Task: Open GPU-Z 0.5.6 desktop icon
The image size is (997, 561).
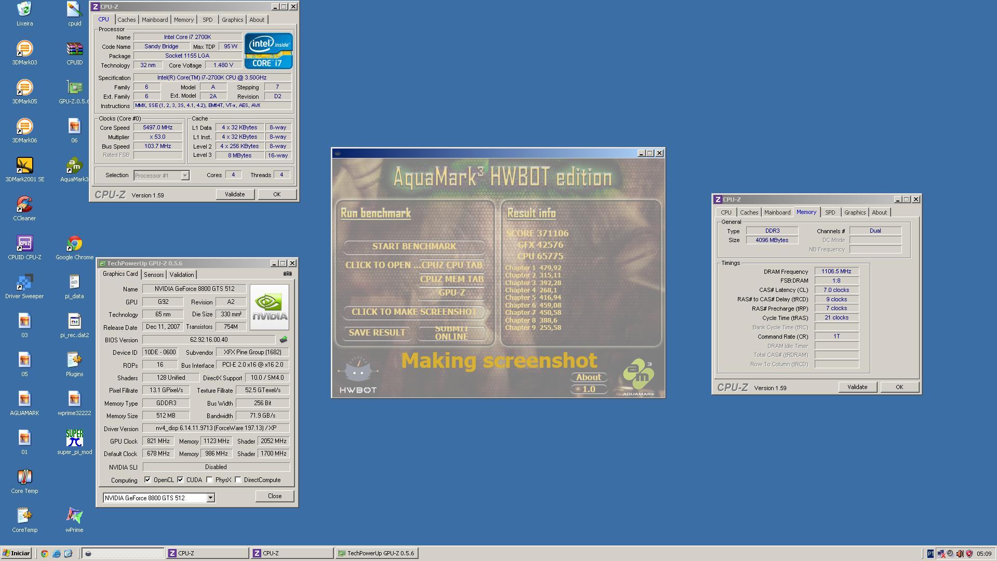Action: point(74,91)
